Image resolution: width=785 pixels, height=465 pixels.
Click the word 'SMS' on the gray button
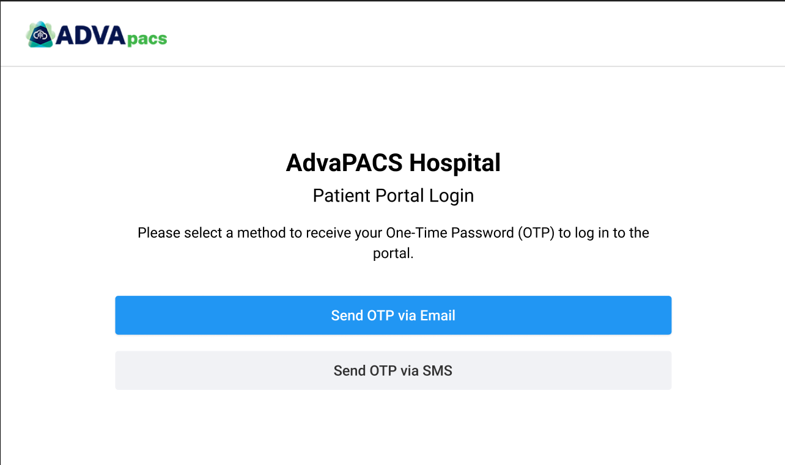point(438,371)
